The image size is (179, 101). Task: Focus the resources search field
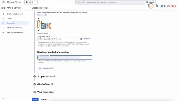click(110, 2)
